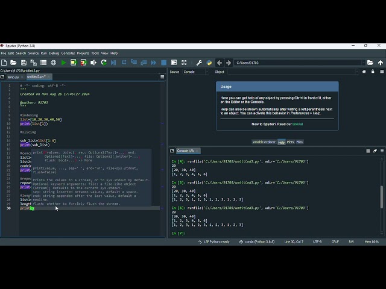Viewport: 386px width, 289px height.
Task: Open the file switcher list icon
Action: 43,63
